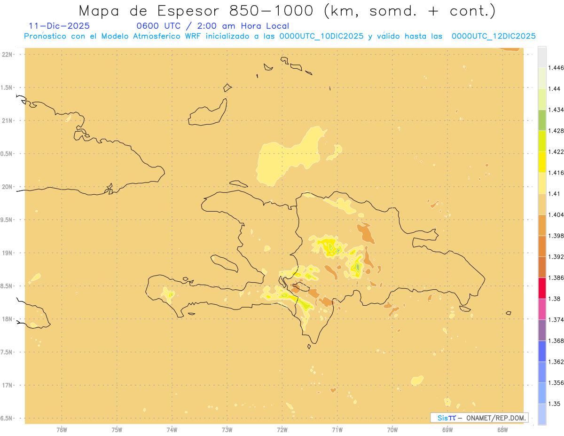The image size is (564, 436).
Task: Click the '21N' latitude label
Action: (7, 120)
